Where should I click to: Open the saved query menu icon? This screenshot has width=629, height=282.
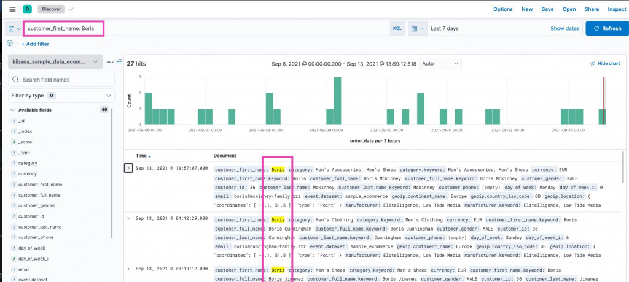click(x=14, y=29)
